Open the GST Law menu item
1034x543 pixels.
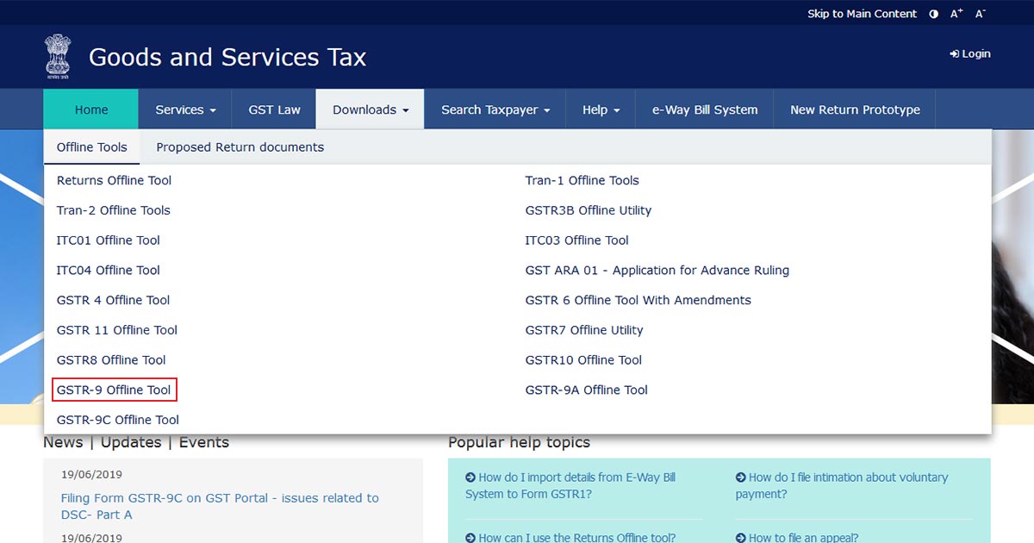click(274, 109)
